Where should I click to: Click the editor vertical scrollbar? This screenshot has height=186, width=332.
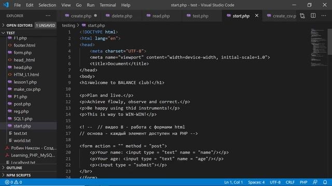coord(330,42)
